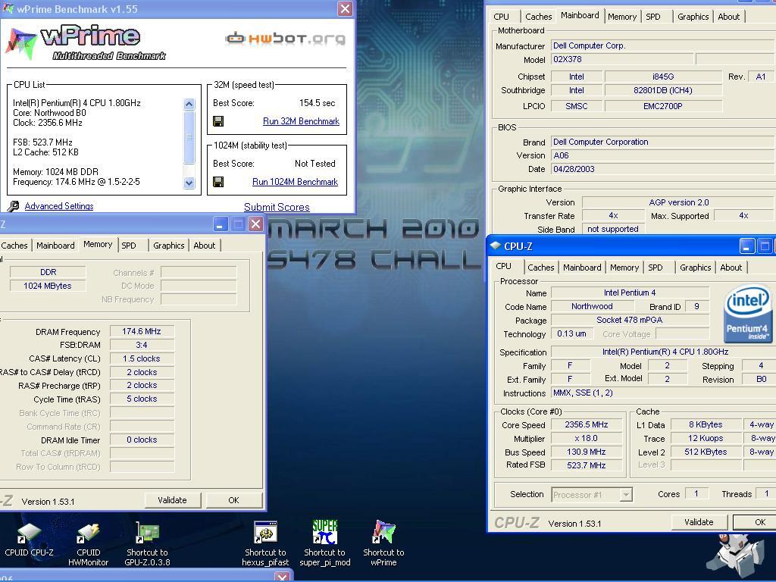Click the Advanced Settings wrench icon

(x=14, y=206)
